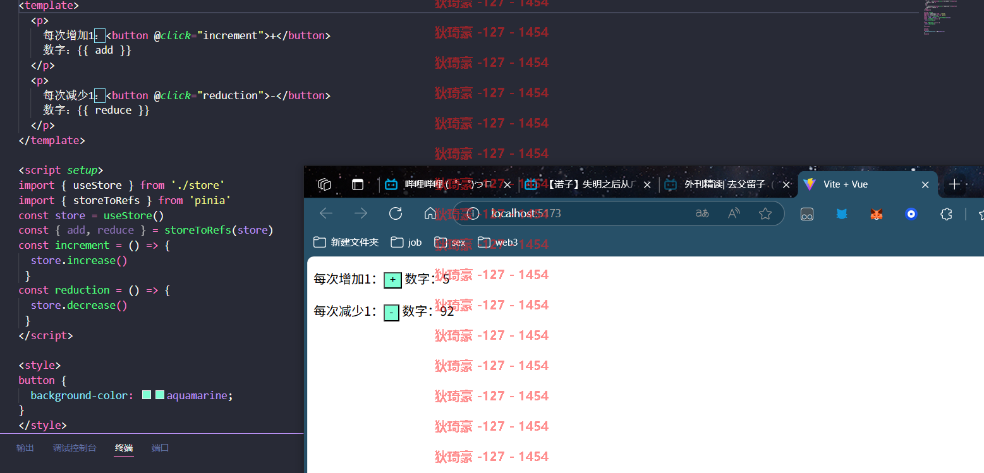This screenshot has height=473, width=984.
Task: Click the useStore() call in editor
Action: 134,215
